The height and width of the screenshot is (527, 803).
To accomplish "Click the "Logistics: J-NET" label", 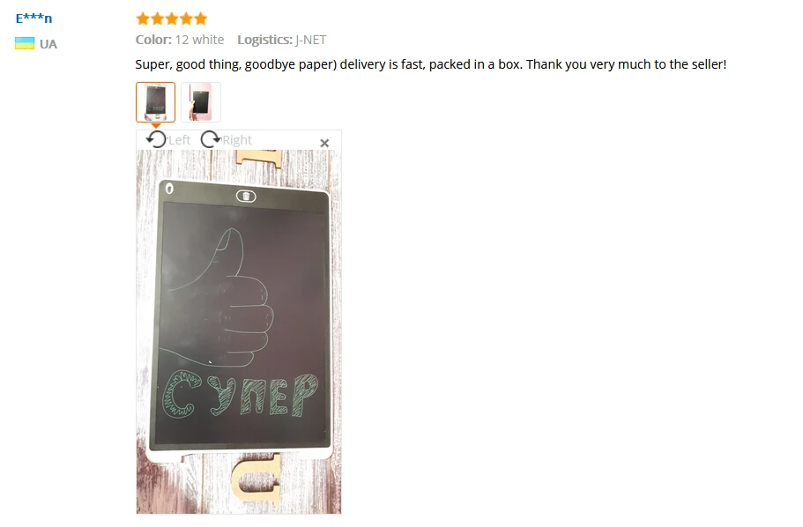I will (x=282, y=40).
